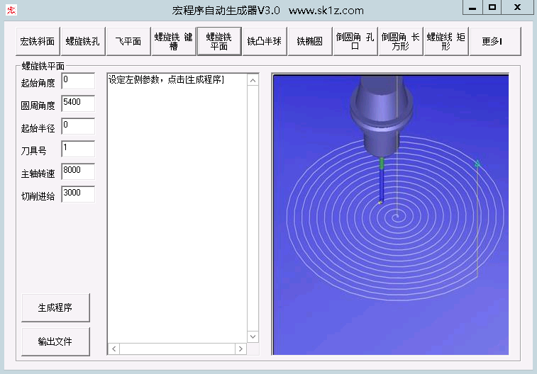The height and width of the screenshot is (374, 537).
Task: Minimize the 宏程序自动生成器 window
Action: tap(472, 7)
